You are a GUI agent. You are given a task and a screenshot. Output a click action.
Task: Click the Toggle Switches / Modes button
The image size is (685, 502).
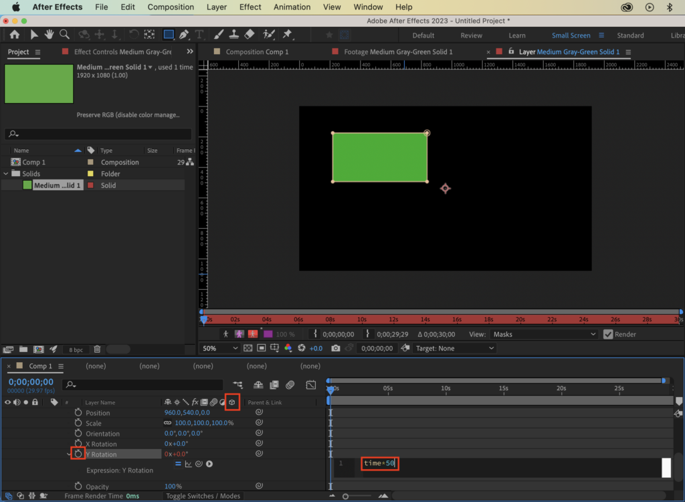(x=203, y=496)
